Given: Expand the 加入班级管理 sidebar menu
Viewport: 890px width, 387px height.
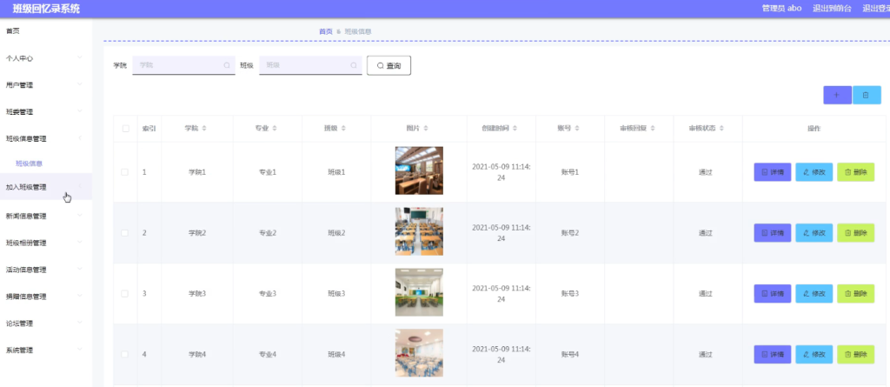Looking at the screenshot, I should click(46, 187).
